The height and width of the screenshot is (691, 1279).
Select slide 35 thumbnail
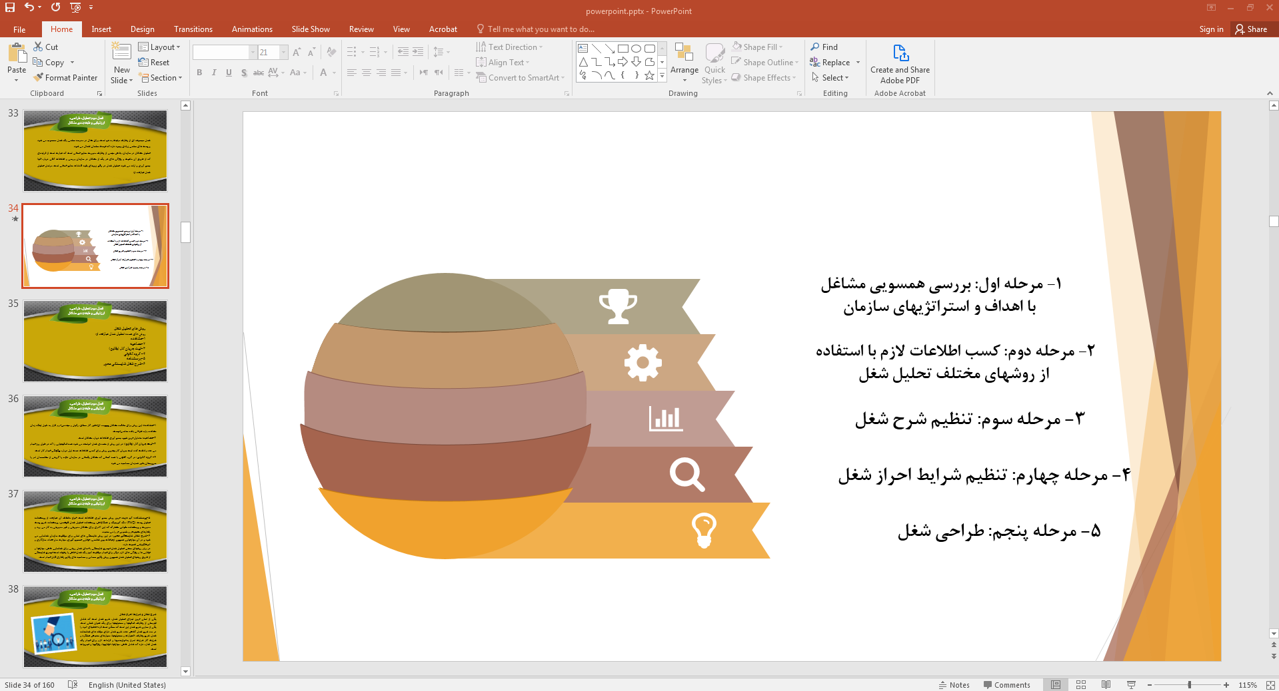coord(95,341)
